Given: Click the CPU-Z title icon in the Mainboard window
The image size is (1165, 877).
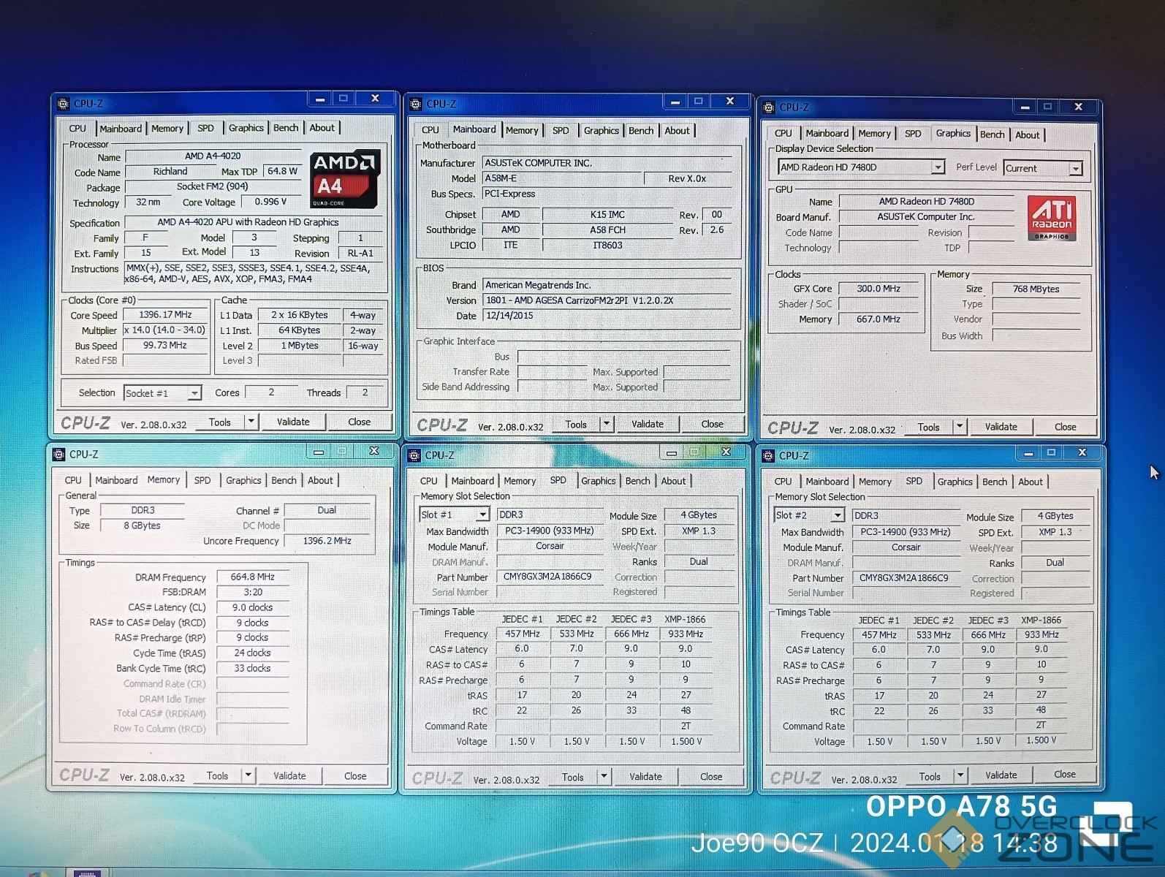Looking at the screenshot, I should pyautogui.click(x=416, y=105).
